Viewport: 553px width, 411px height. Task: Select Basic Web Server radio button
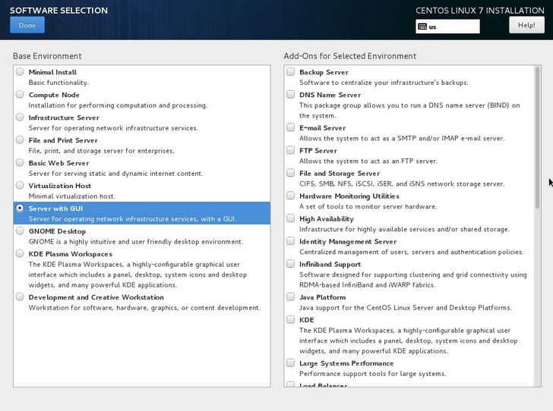tap(20, 163)
